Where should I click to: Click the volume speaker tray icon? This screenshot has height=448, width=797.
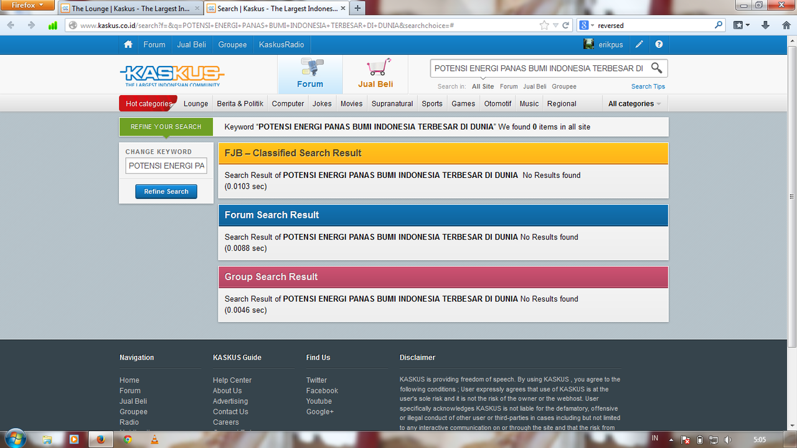728,440
